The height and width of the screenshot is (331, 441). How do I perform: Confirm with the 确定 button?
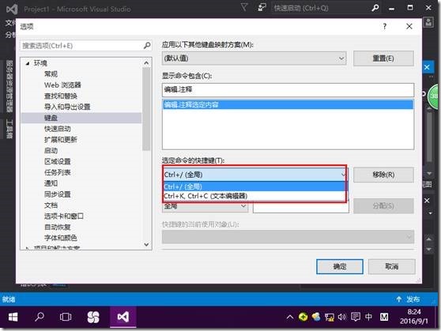click(x=340, y=266)
